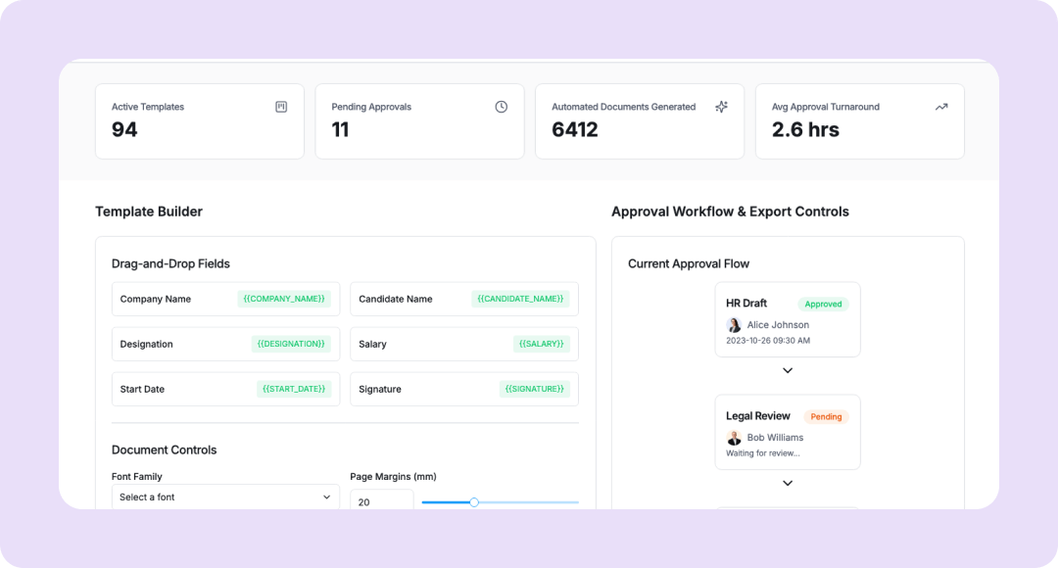This screenshot has height=568, width=1058.
Task: Click the chevron below HR Draft step
Action: pos(788,371)
